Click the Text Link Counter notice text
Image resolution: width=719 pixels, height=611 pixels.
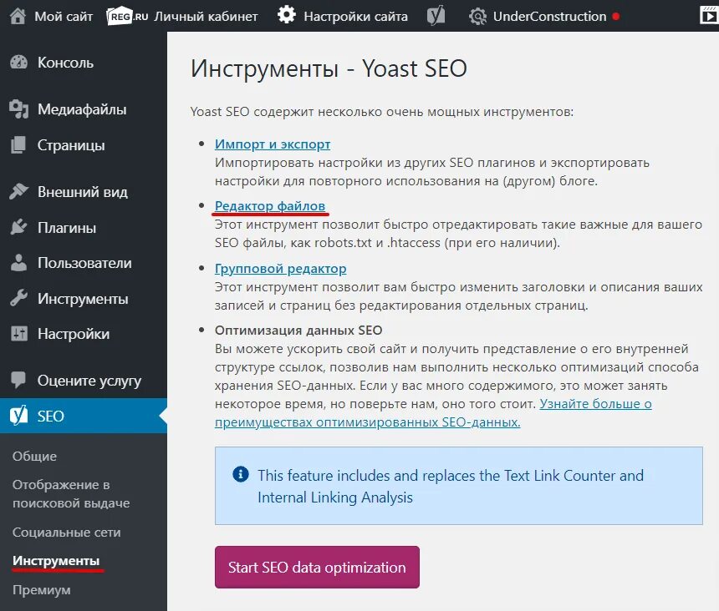pos(451,486)
